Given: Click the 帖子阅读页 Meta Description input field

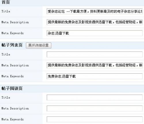Looking at the screenshot, I should (x=94, y=108).
